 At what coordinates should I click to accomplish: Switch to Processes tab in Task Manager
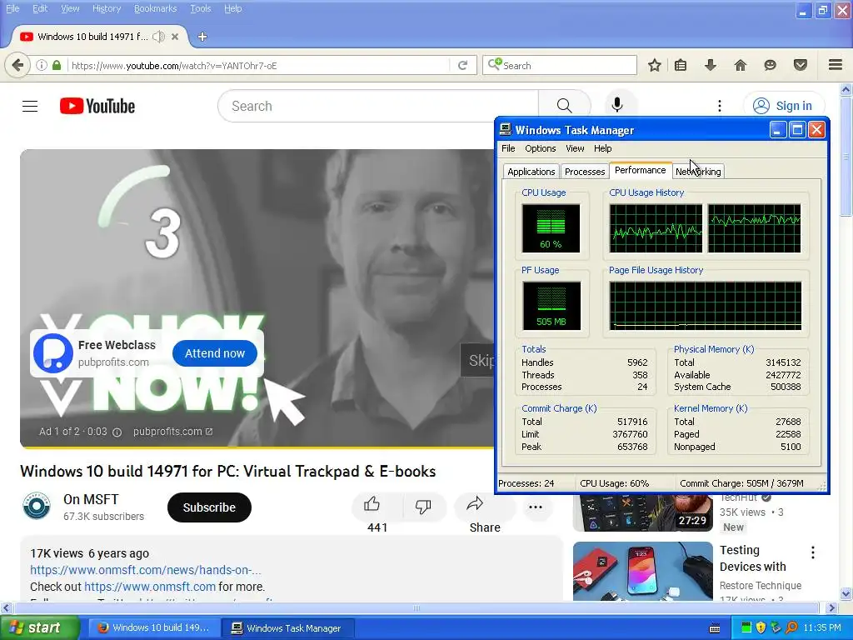coord(584,172)
